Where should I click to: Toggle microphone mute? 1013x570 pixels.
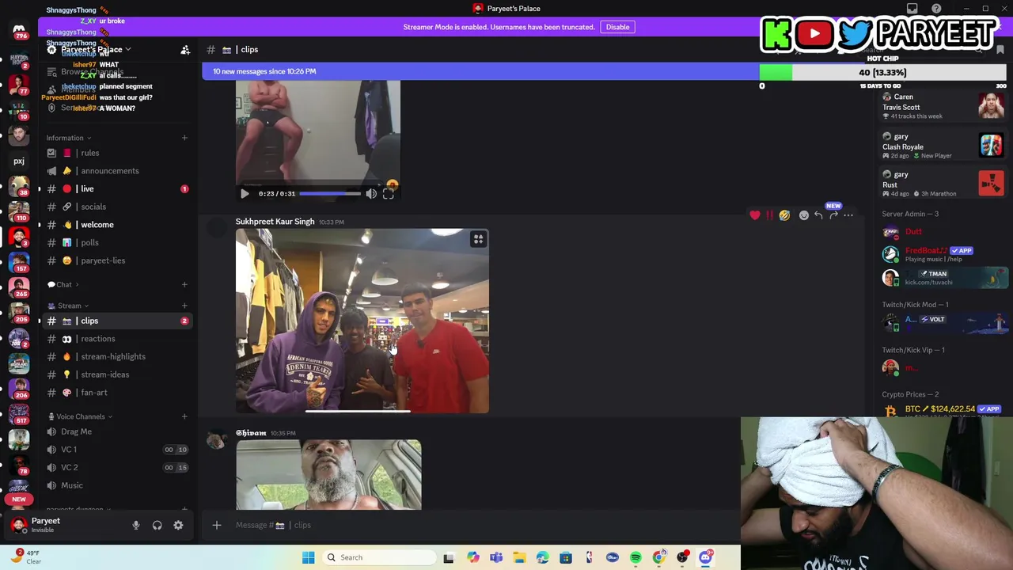click(135, 525)
